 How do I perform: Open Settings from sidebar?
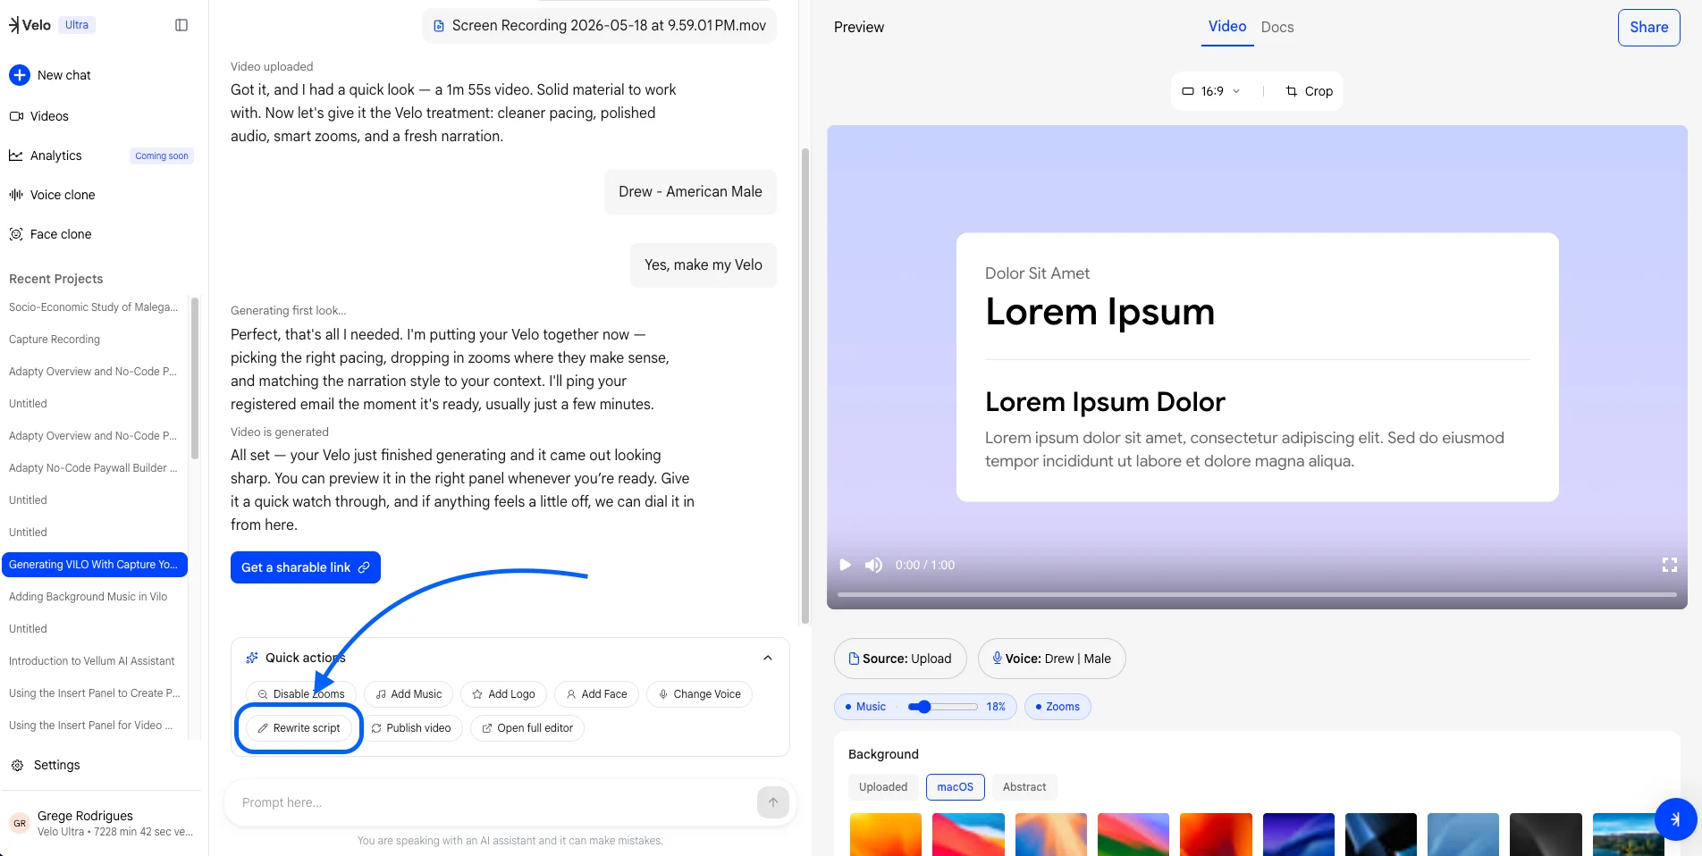(45, 765)
